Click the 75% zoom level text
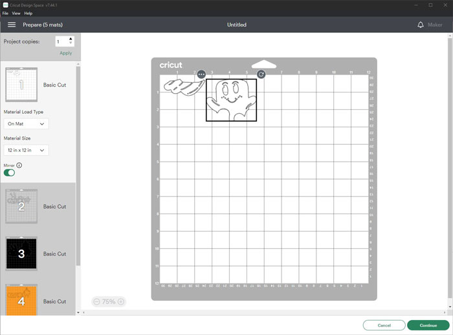The image size is (453, 335). point(109,302)
